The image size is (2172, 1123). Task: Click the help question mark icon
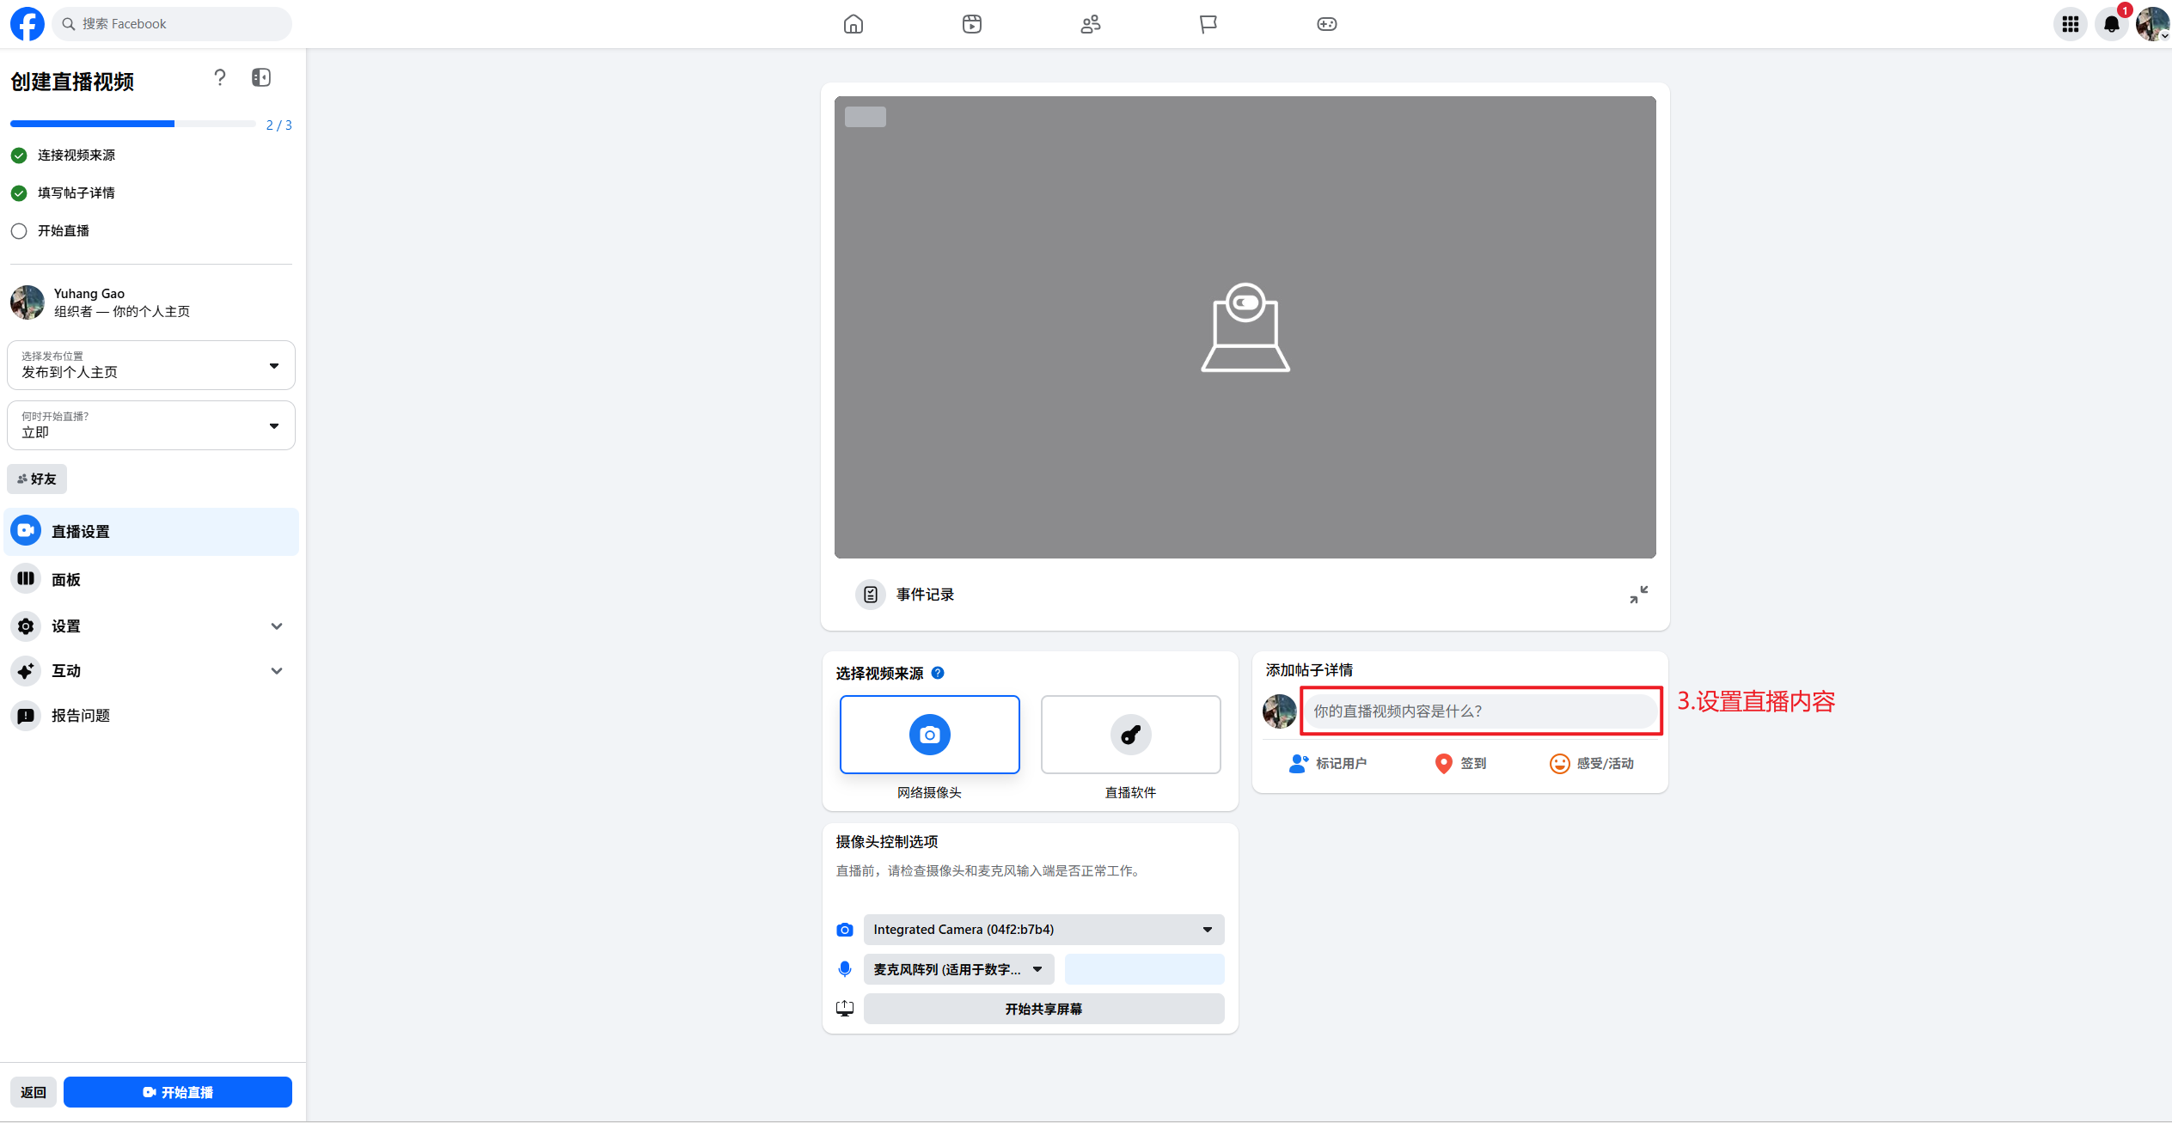[x=220, y=78]
